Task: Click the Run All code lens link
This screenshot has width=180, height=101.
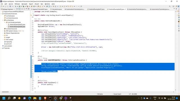Action: point(37,19)
